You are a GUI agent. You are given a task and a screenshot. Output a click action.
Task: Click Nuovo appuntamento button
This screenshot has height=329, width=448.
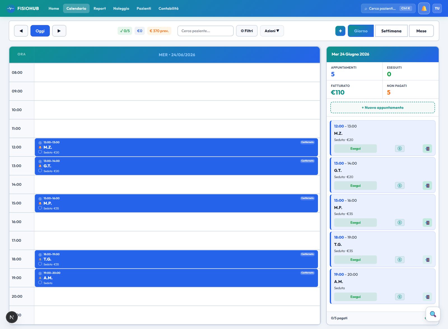click(382, 108)
